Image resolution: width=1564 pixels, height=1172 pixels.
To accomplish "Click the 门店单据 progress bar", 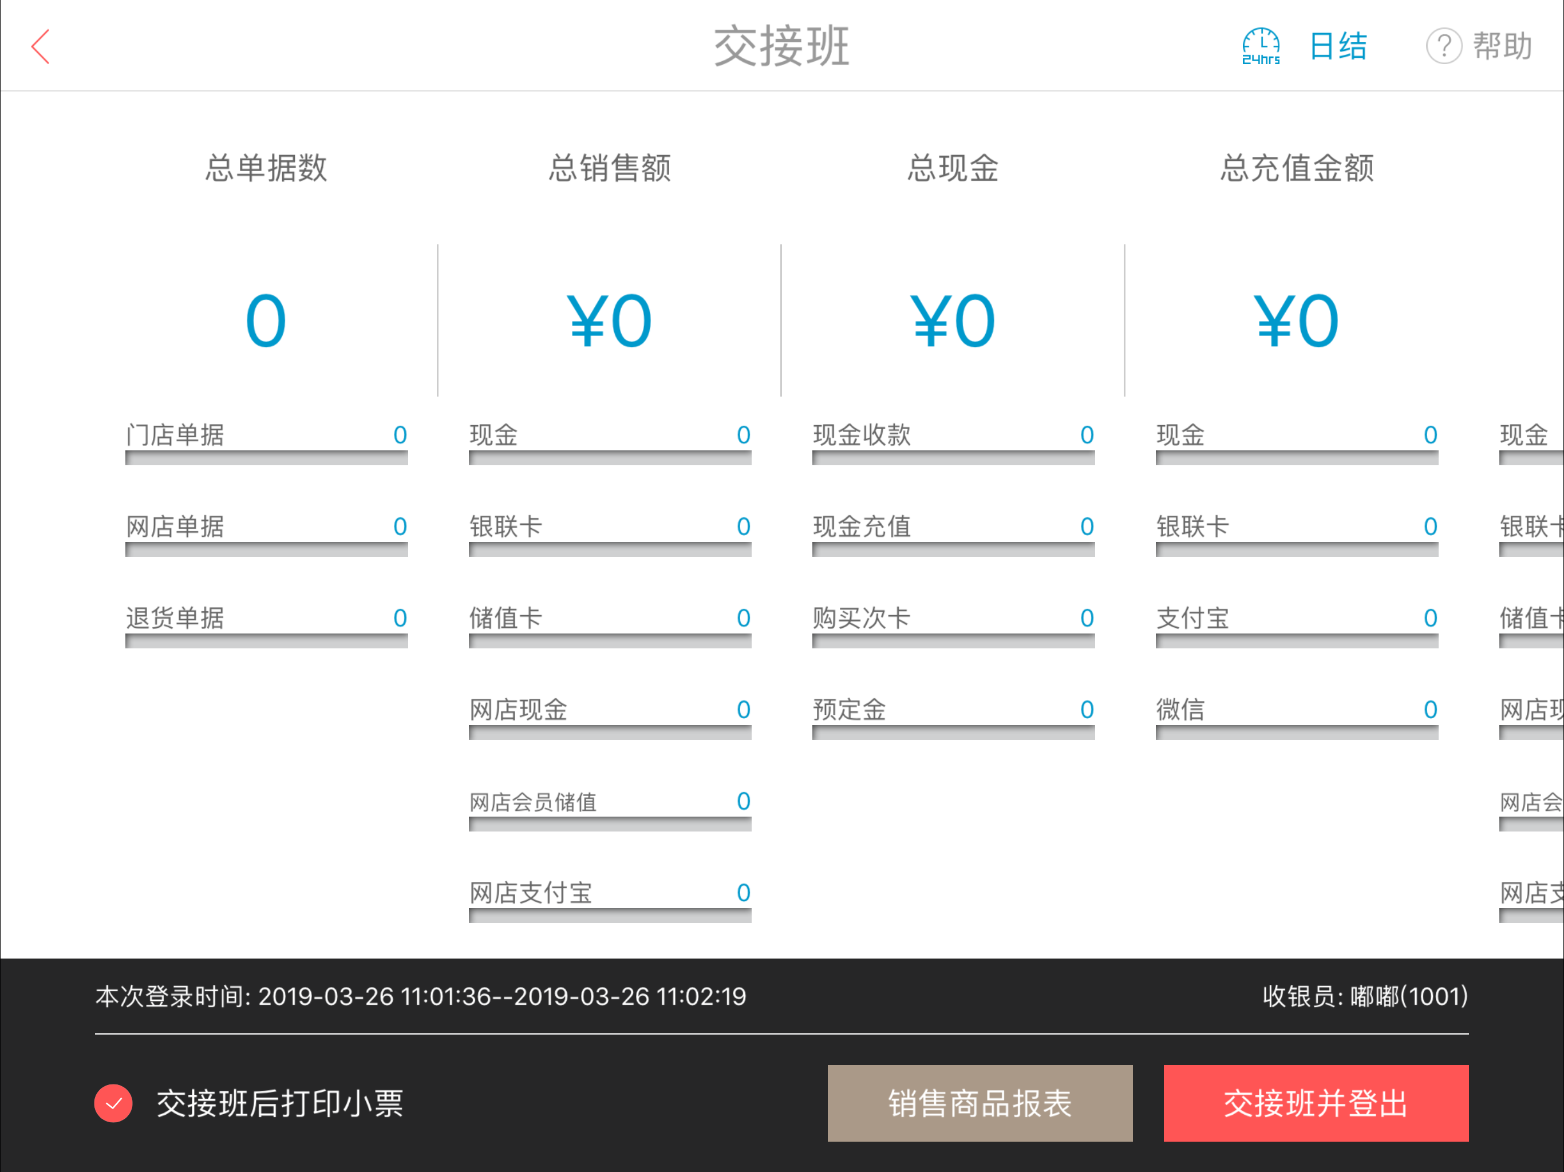I will (266, 458).
